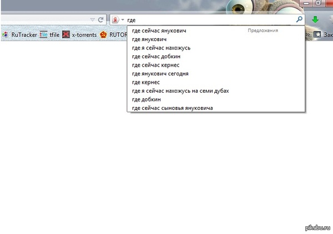
Task: Open the URL bar history dropdown arrow
Action: tap(92, 19)
